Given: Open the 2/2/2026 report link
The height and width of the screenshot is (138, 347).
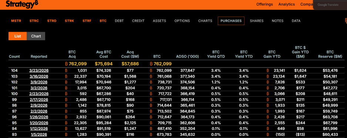Looking at the screenshot, I should point(39,111).
